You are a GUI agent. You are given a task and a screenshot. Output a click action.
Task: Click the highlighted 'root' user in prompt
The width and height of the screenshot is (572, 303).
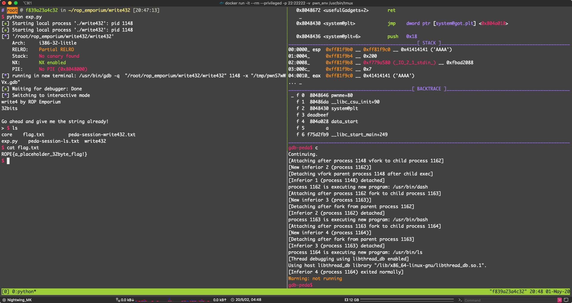tap(12, 10)
